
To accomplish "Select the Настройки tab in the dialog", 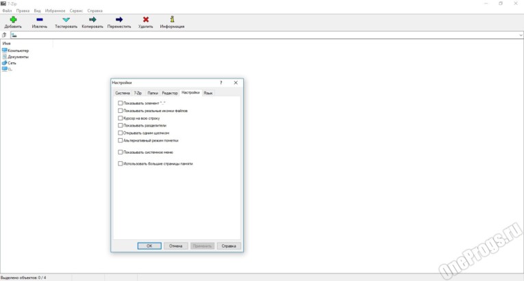I will click(x=190, y=92).
